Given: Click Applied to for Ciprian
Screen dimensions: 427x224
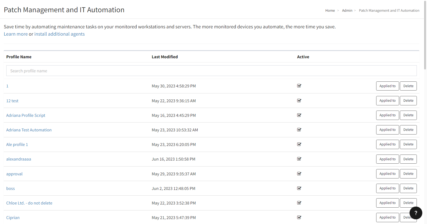Looking at the screenshot, I should (x=387, y=217).
